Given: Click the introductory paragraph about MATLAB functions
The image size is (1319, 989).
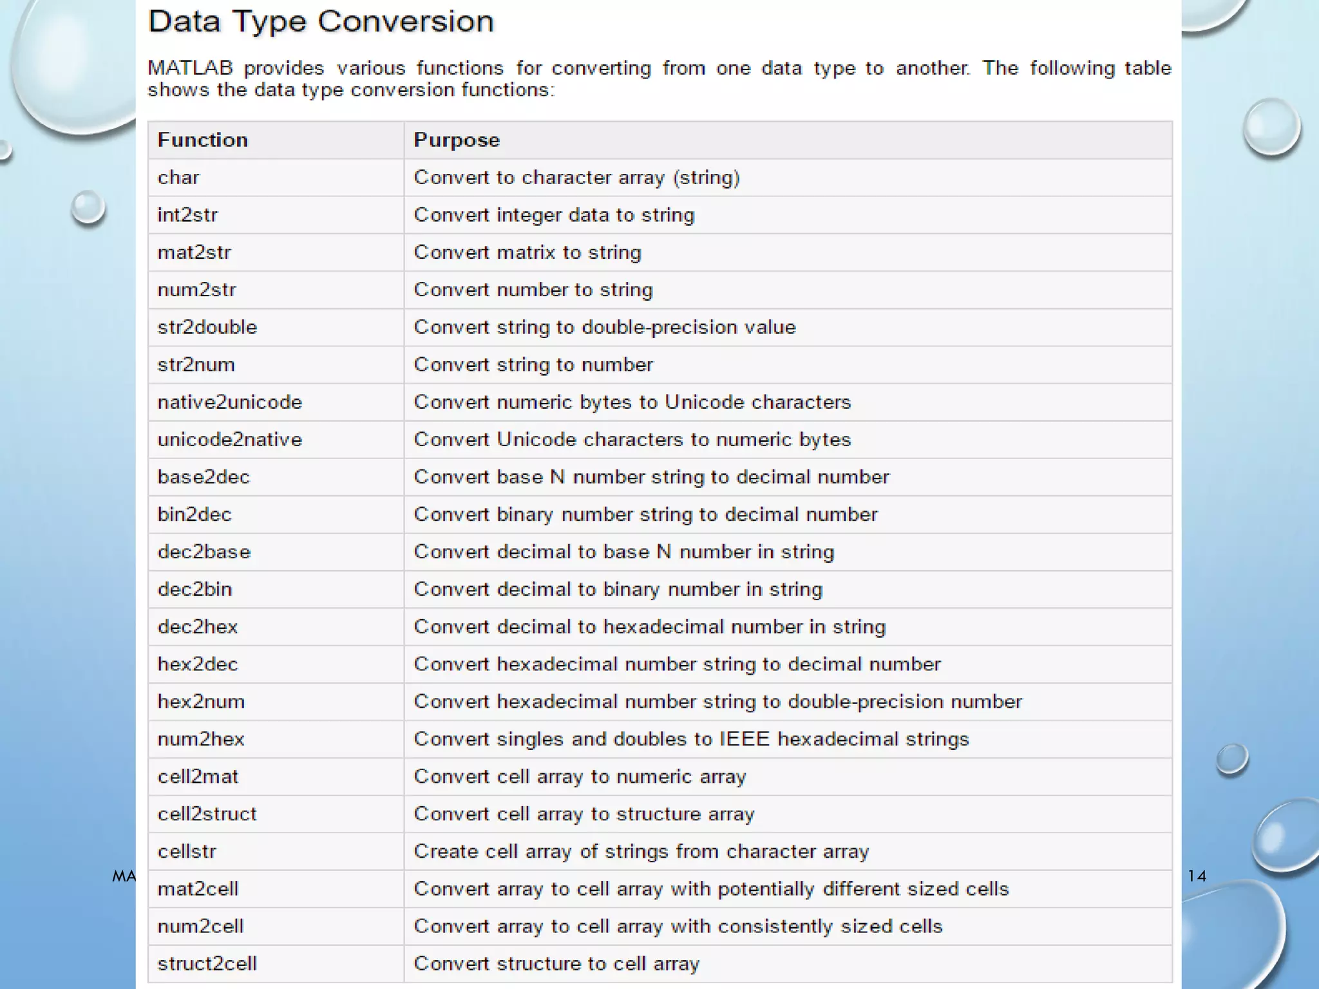Looking at the screenshot, I should (659, 79).
